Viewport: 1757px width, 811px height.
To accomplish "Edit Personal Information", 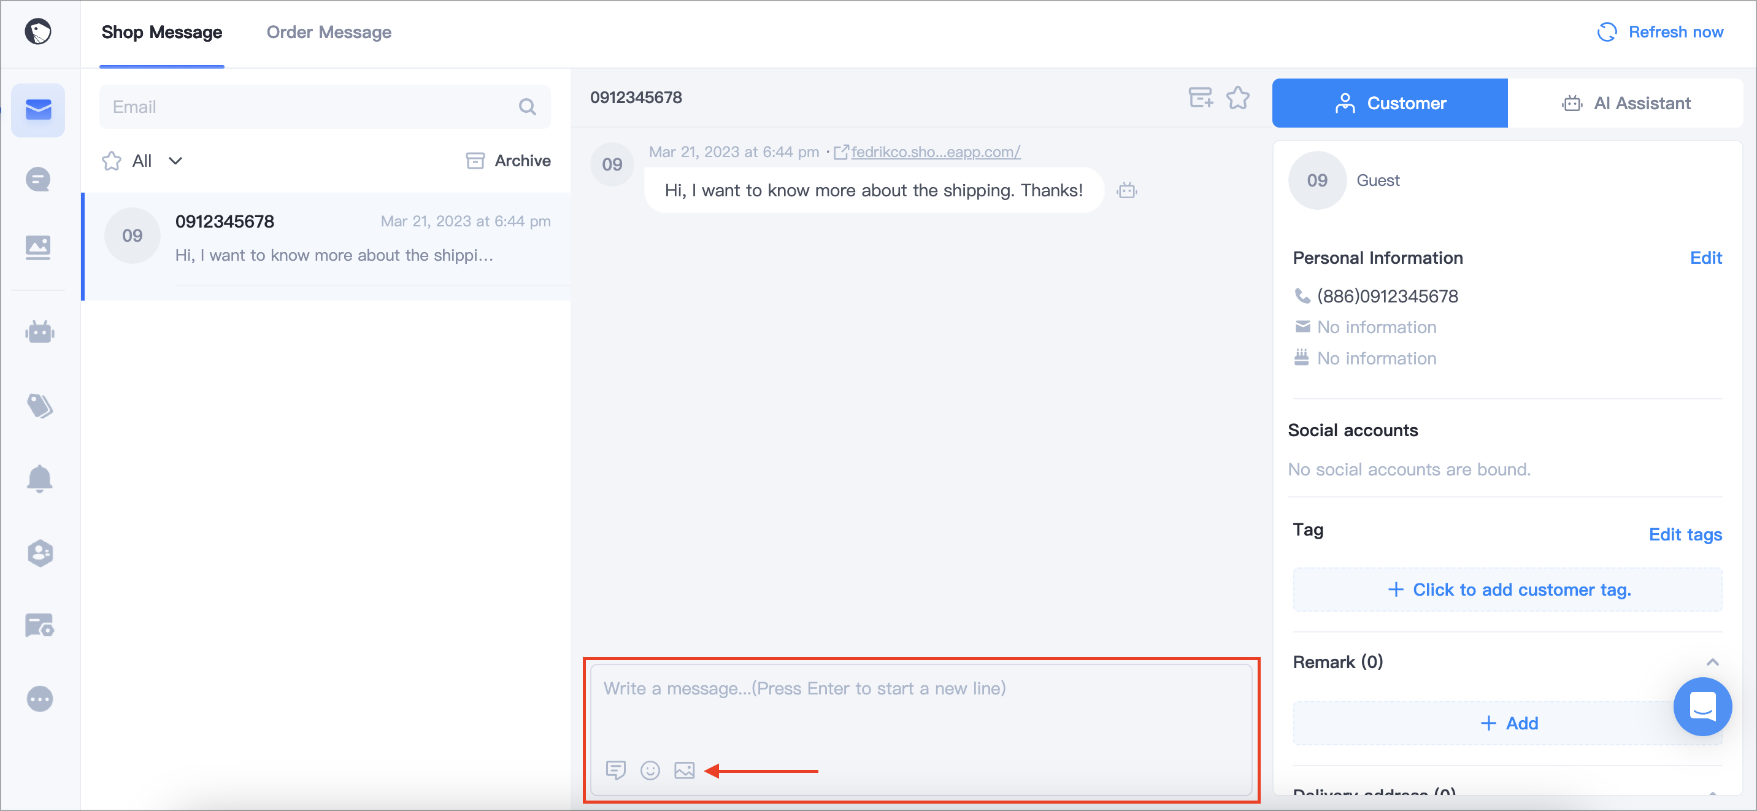I will [1706, 258].
